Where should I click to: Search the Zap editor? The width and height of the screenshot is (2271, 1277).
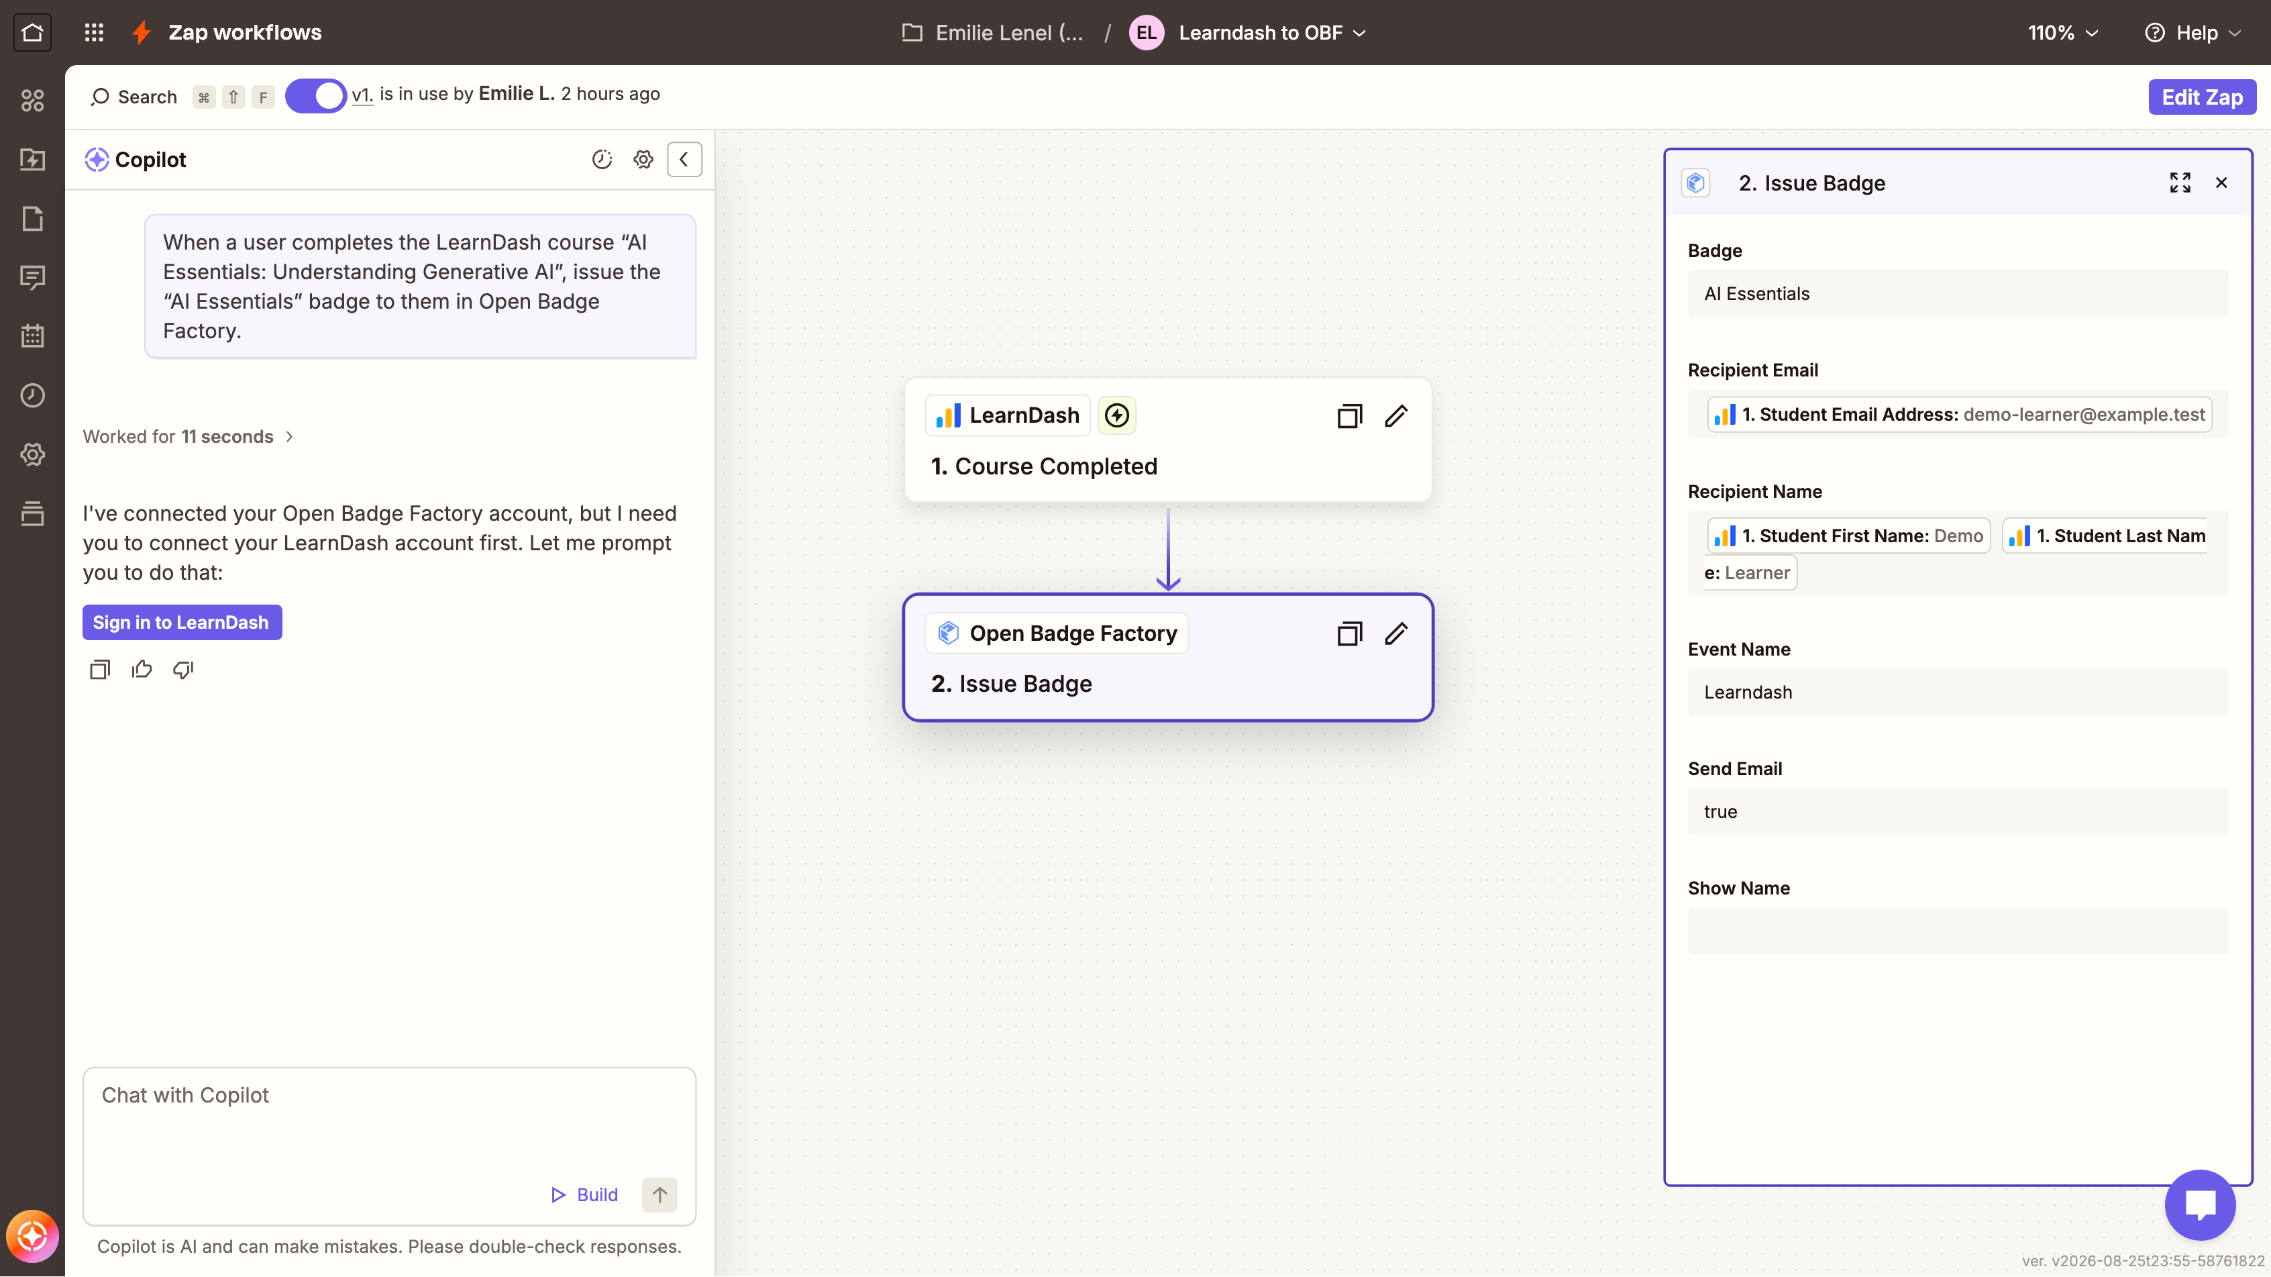coord(134,96)
